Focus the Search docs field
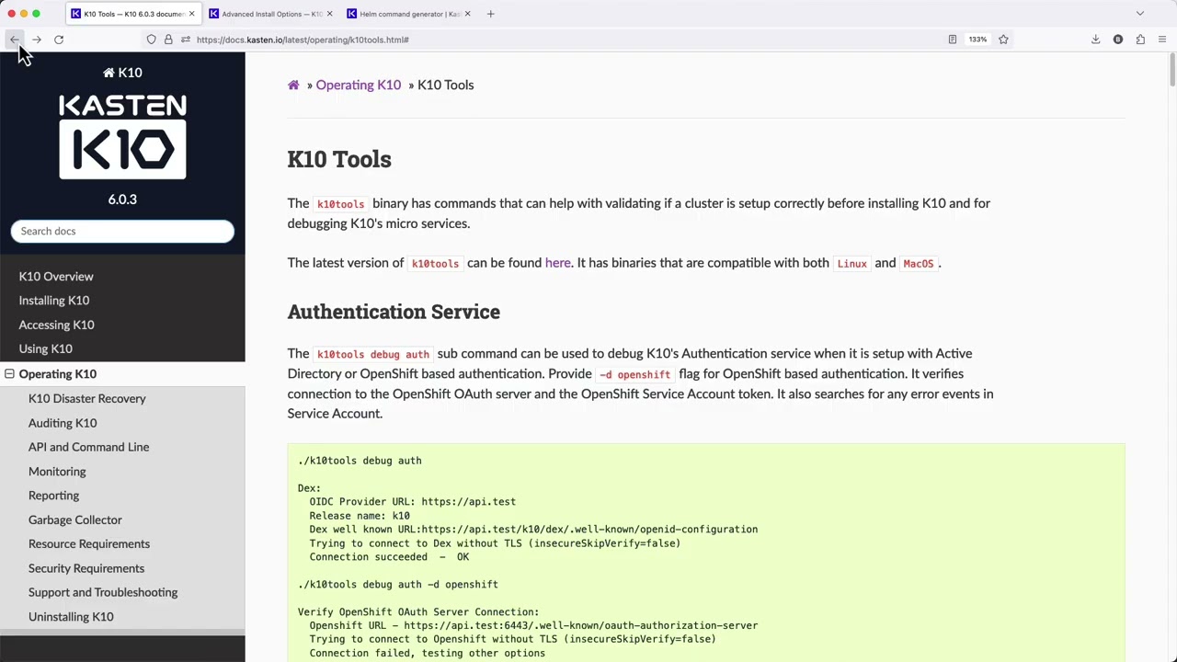The width and height of the screenshot is (1177, 662). point(122,231)
